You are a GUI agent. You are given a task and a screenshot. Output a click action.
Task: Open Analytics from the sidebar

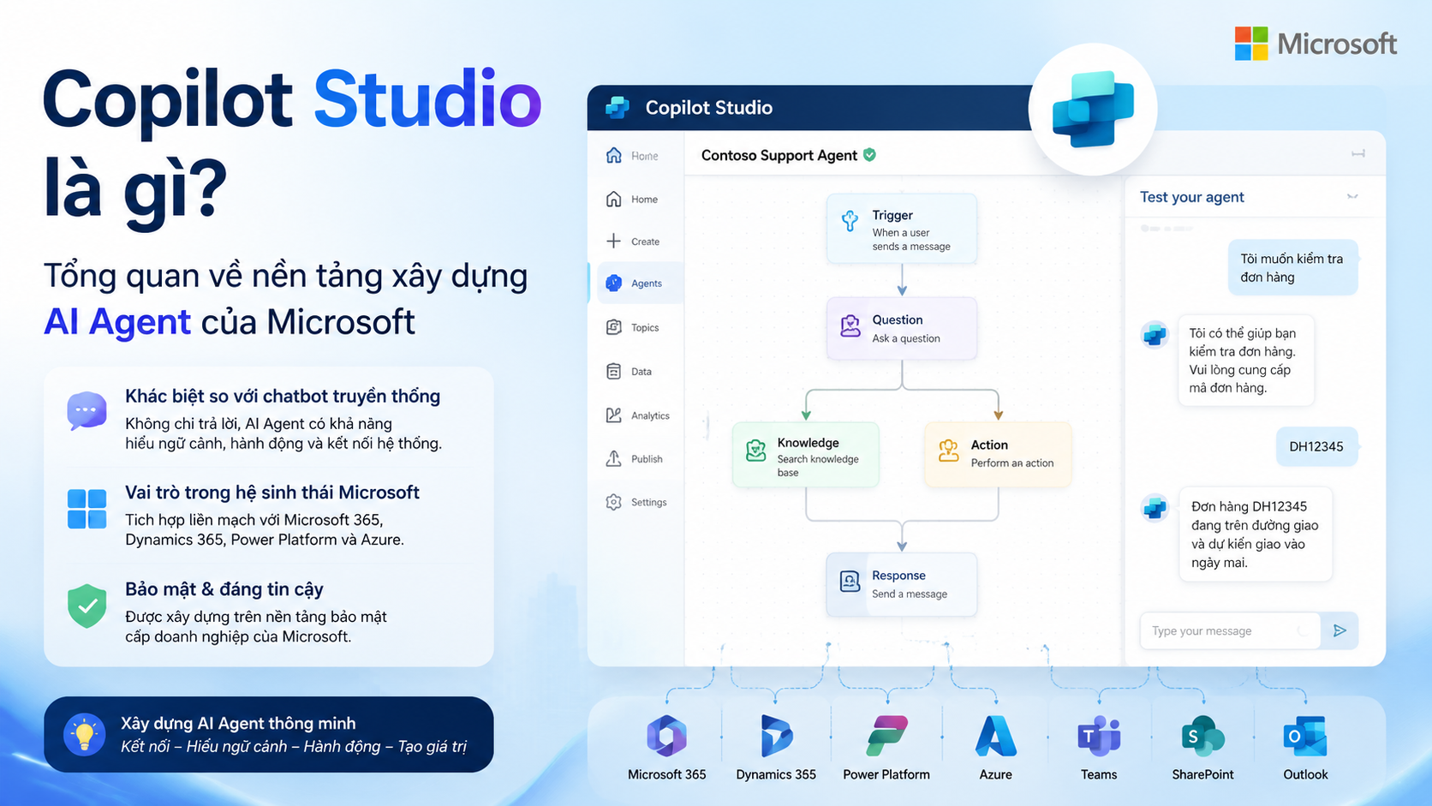pyautogui.click(x=638, y=415)
